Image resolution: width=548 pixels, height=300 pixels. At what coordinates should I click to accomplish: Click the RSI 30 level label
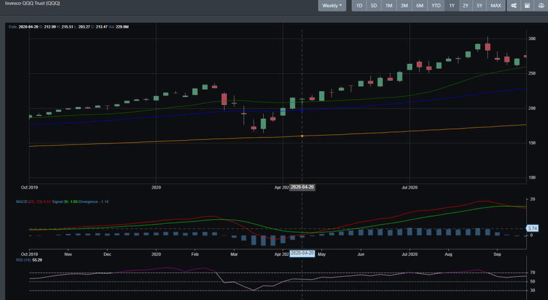pos(533,291)
